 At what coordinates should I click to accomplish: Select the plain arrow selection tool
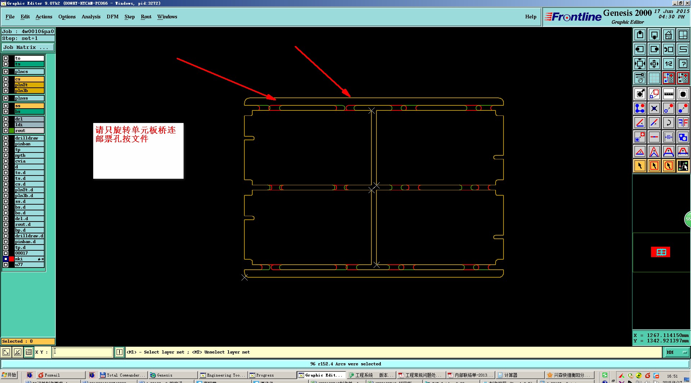640,166
